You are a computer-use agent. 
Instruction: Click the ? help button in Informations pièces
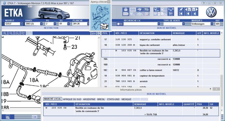[210, 89]
